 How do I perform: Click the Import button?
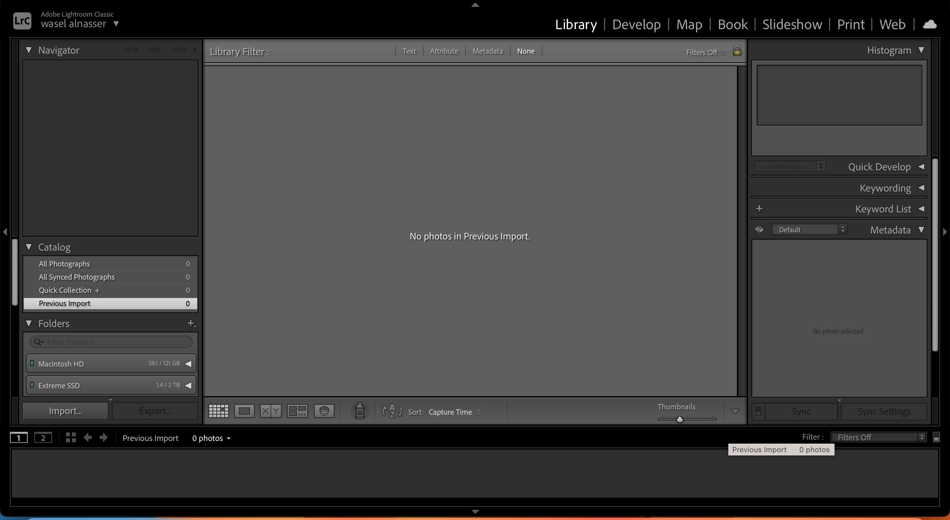[65, 411]
